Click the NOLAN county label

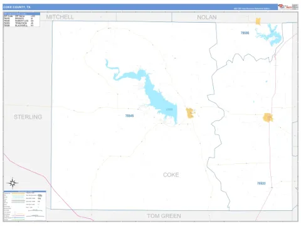tap(207, 17)
